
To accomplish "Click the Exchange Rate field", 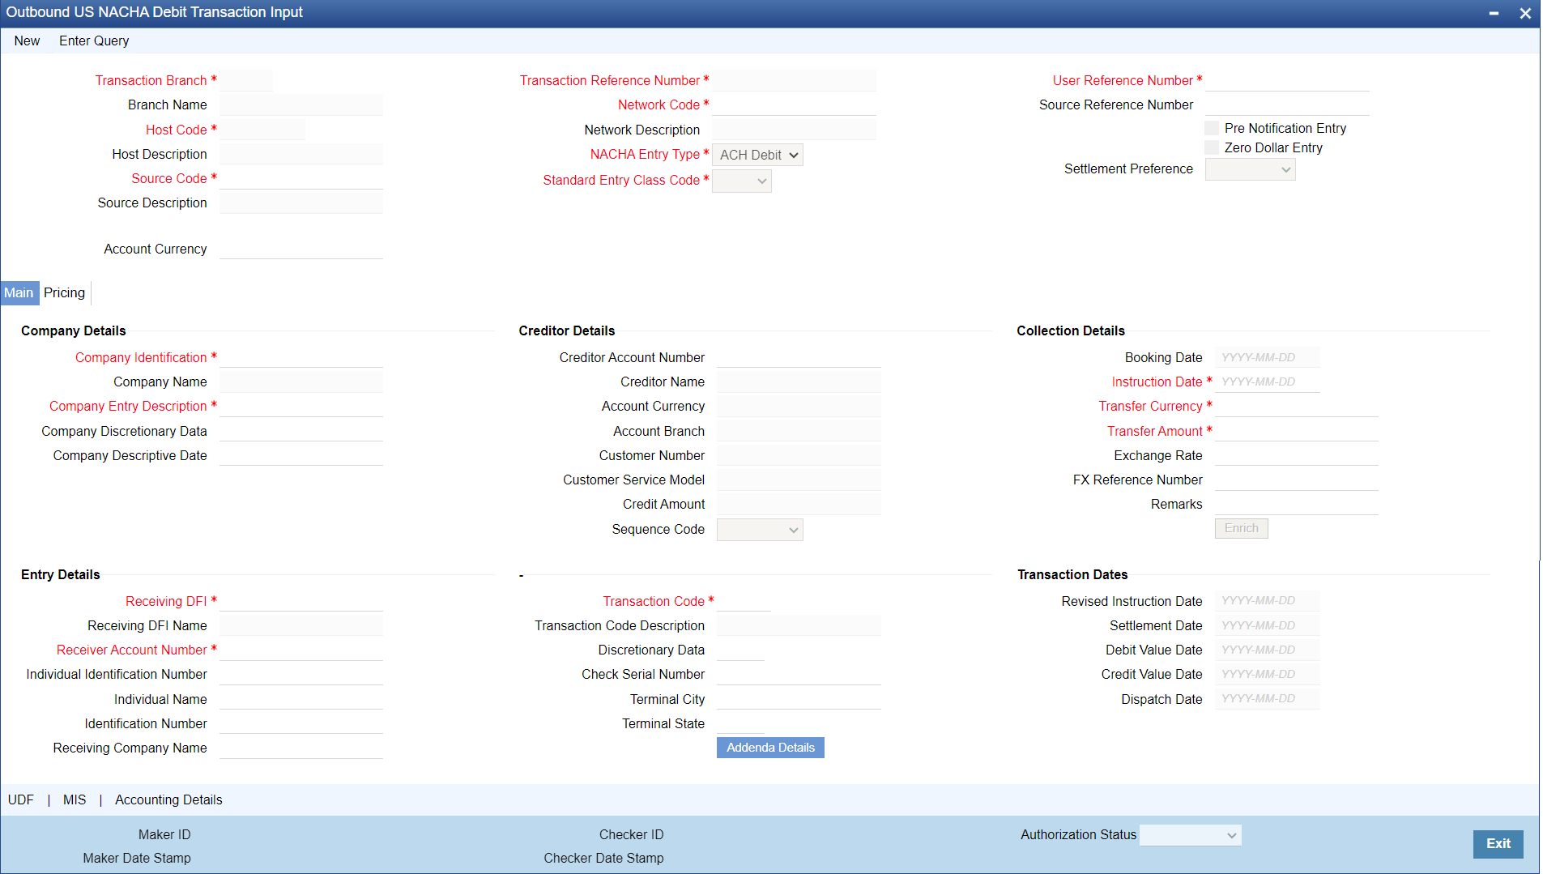I will tap(1296, 456).
